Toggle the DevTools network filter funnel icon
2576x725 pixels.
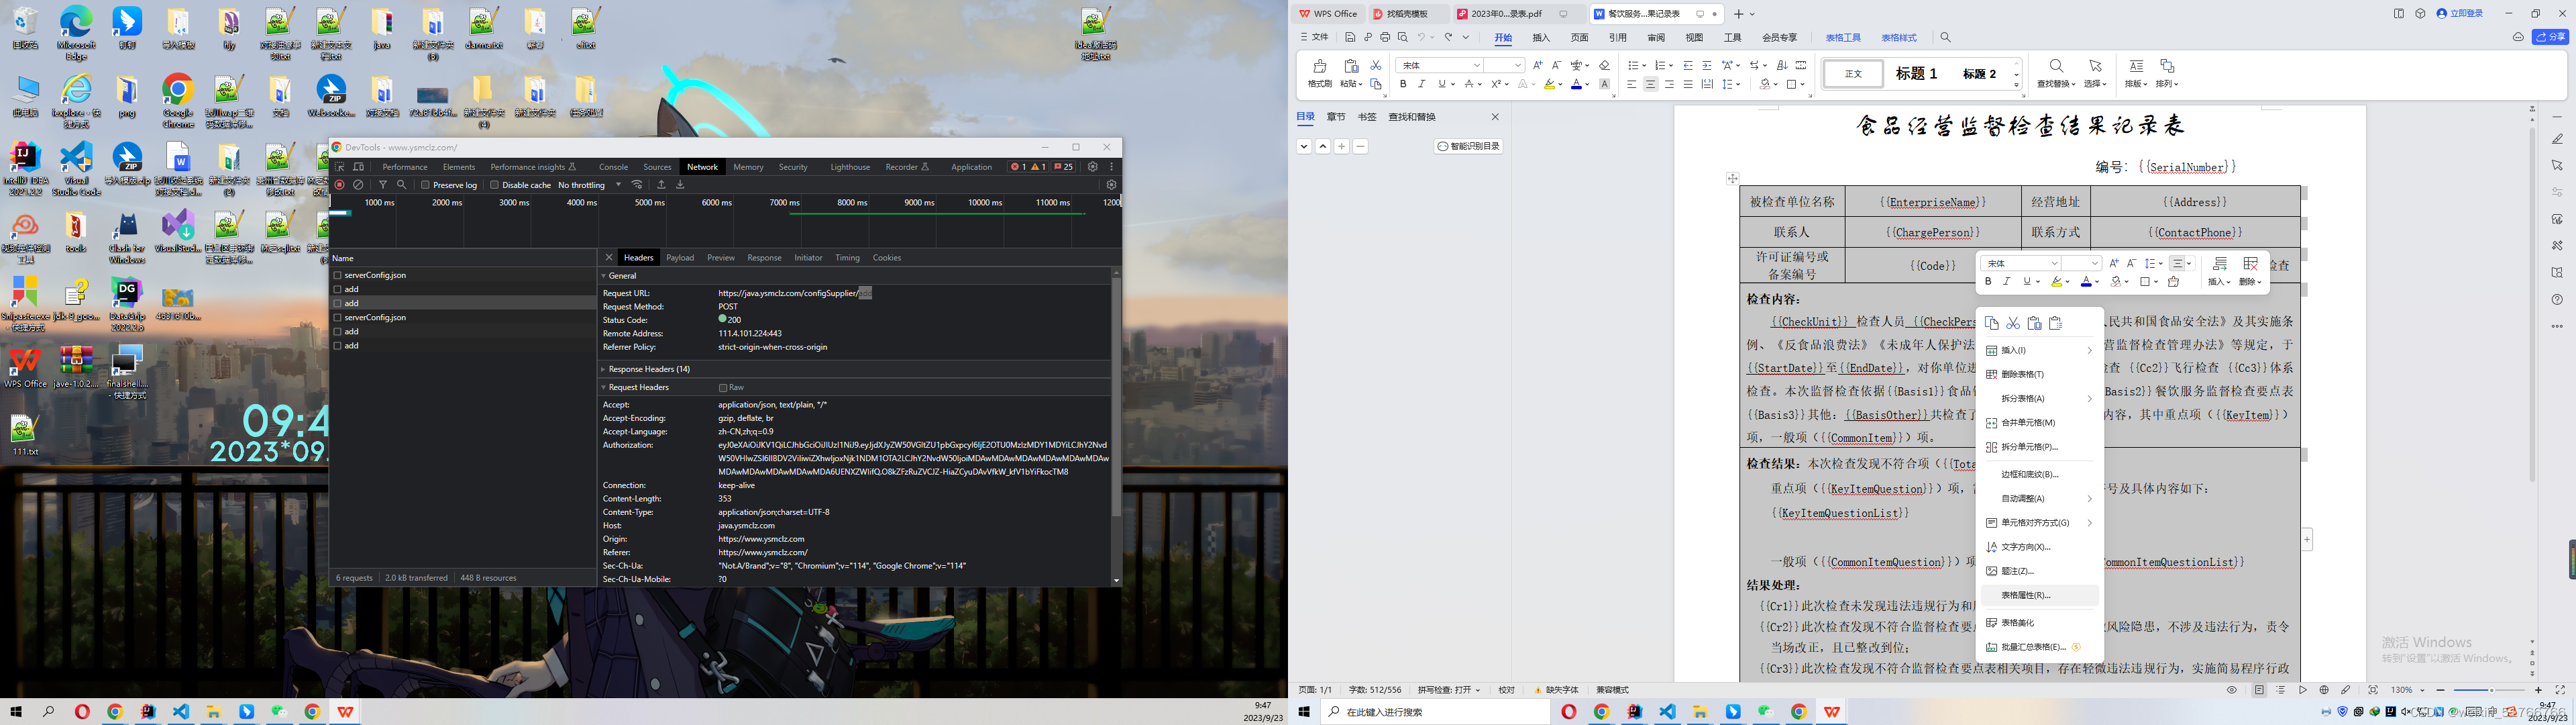[x=383, y=185]
